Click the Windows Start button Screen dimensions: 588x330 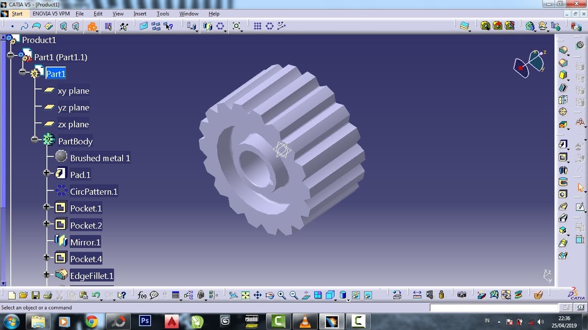pos(11,322)
